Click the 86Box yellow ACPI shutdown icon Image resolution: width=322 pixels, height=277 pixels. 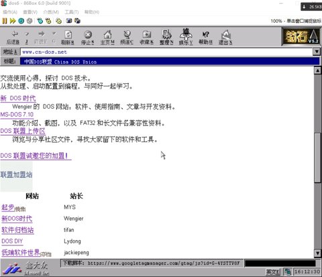pos(59,21)
